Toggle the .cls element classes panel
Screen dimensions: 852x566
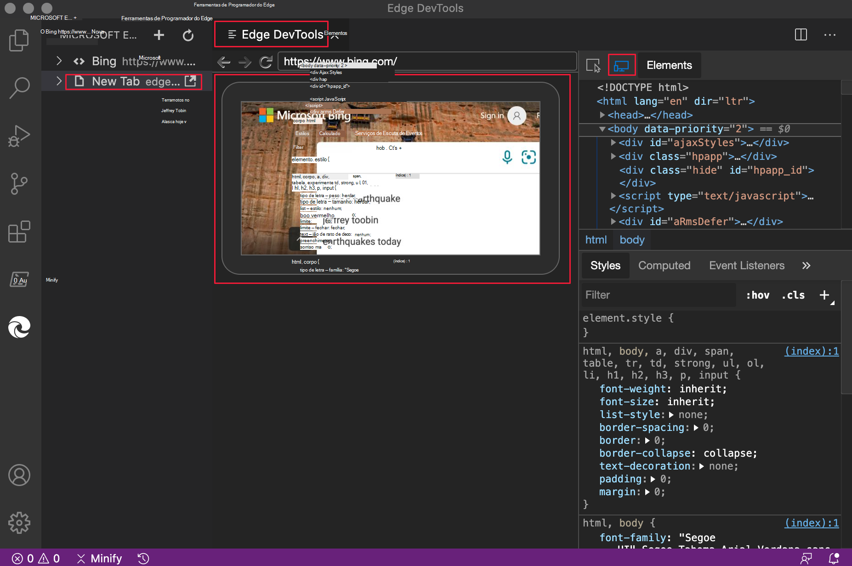[x=793, y=295]
